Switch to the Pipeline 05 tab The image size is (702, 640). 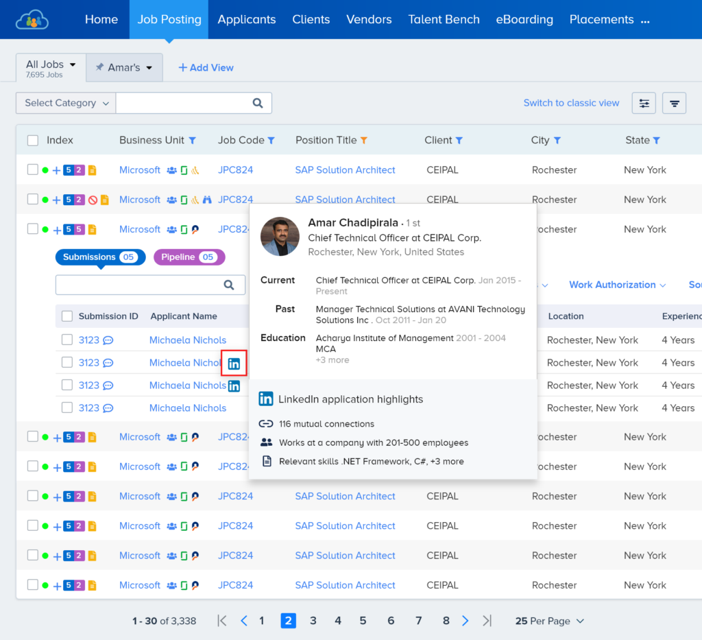pyautogui.click(x=189, y=257)
